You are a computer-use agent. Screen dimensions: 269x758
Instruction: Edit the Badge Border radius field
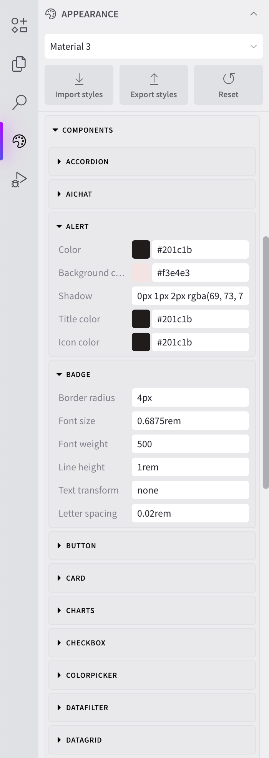[x=190, y=398]
